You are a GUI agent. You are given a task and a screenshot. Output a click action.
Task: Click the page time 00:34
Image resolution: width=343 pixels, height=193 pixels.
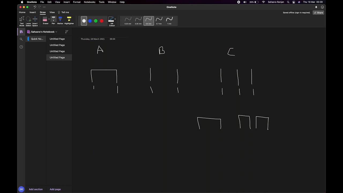point(112,39)
